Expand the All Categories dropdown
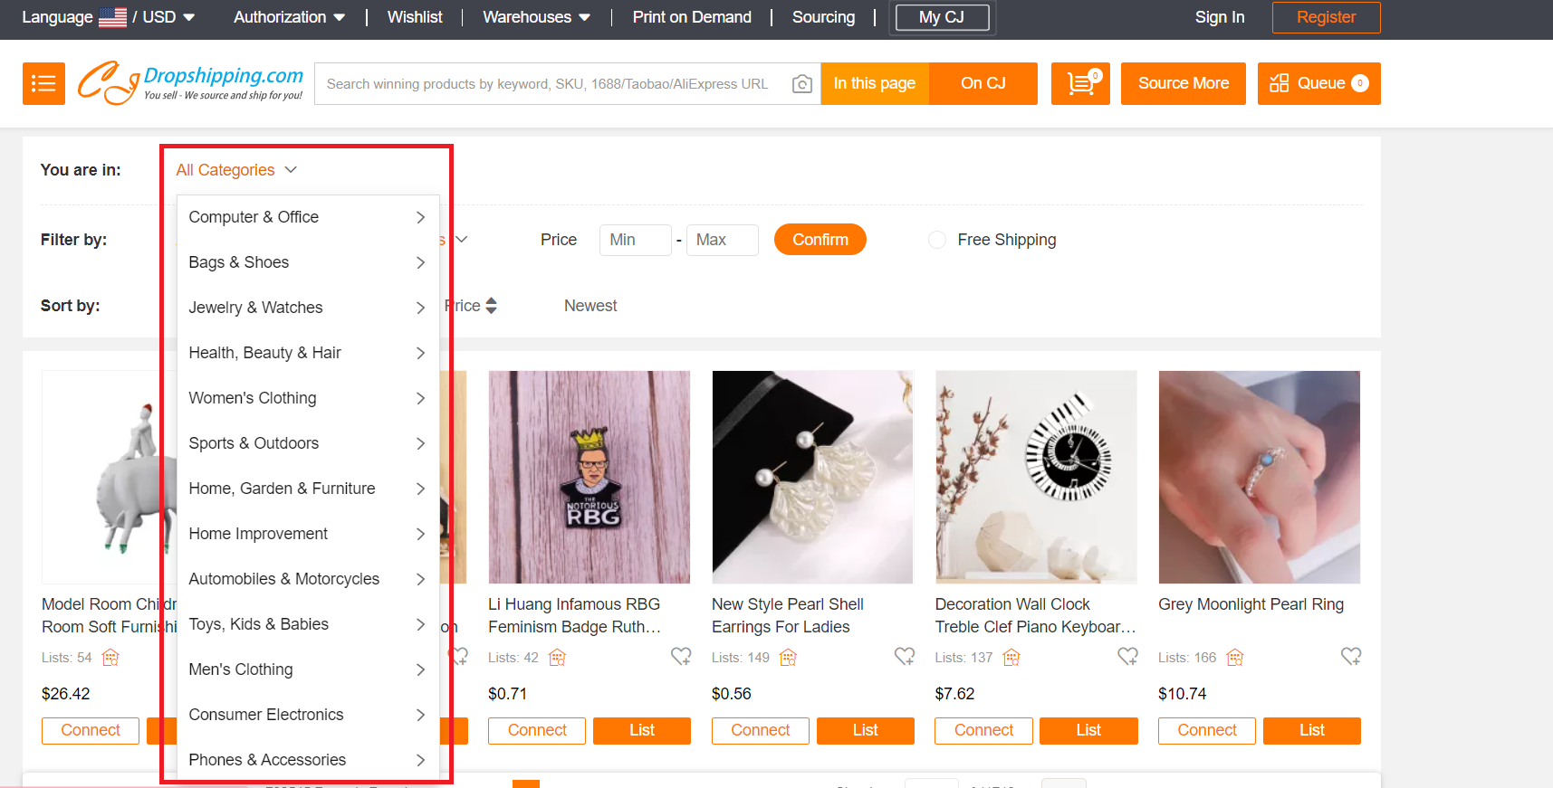This screenshot has width=1553, height=788. pyautogui.click(x=236, y=170)
